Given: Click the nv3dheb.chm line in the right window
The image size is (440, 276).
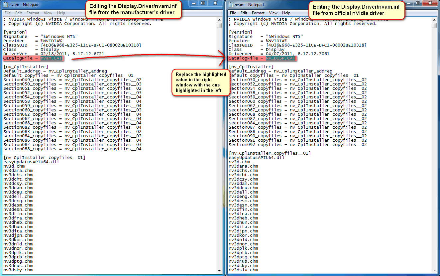Looking at the screenshot, I should [x=243, y=218].
